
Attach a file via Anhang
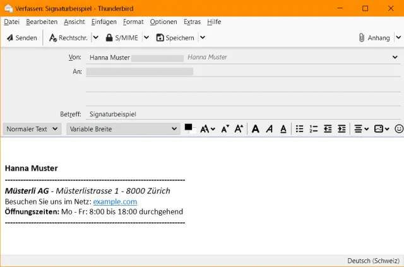(373, 38)
